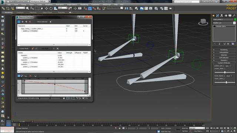Click the object color swatch
This screenshot has height=133, width=237.
235,20
